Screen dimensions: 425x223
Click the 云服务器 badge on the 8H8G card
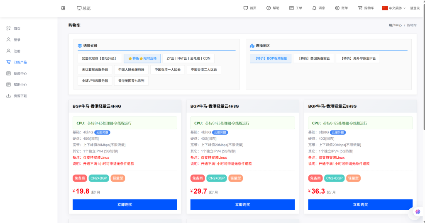[338, 132]
